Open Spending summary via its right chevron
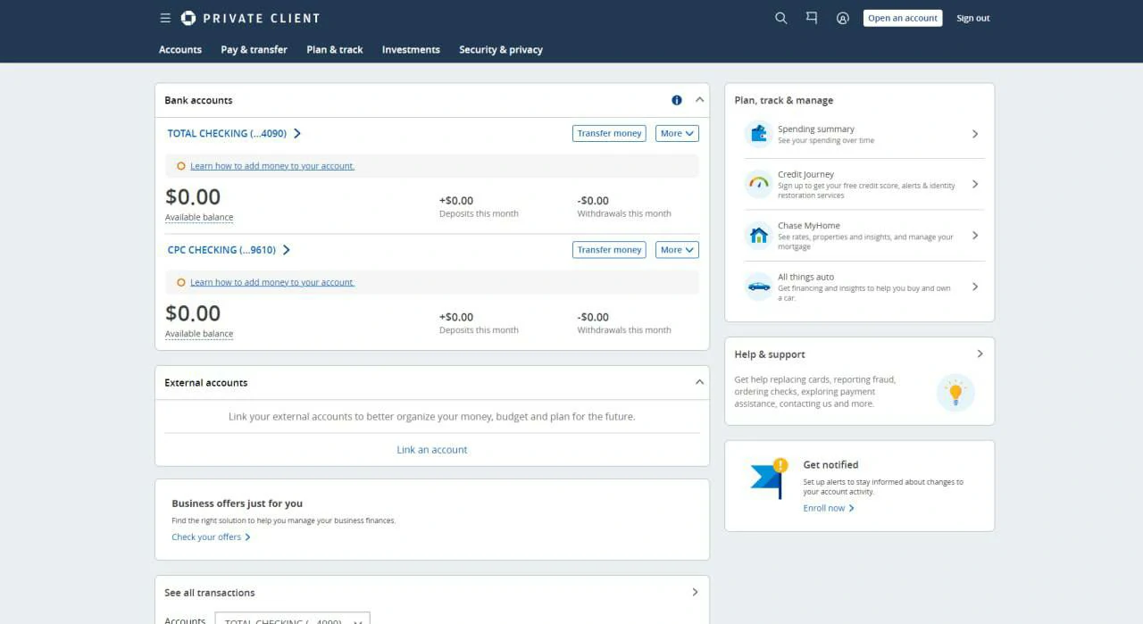 point(975,134)
